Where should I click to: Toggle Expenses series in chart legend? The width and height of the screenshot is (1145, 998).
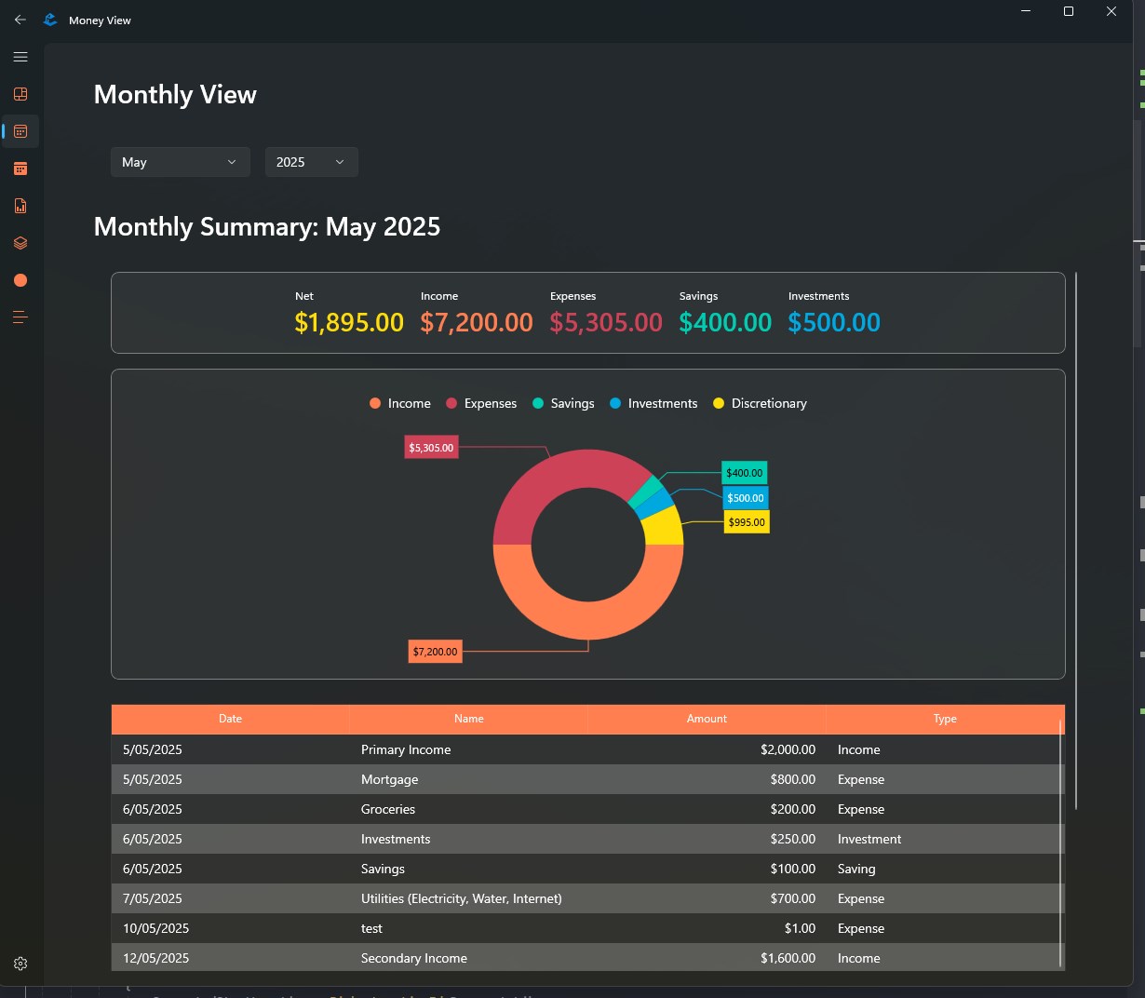point(481,403)
